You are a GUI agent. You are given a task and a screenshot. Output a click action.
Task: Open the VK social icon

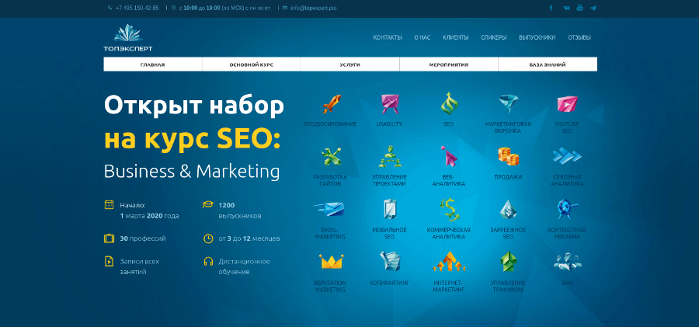[x=566, y=8]
